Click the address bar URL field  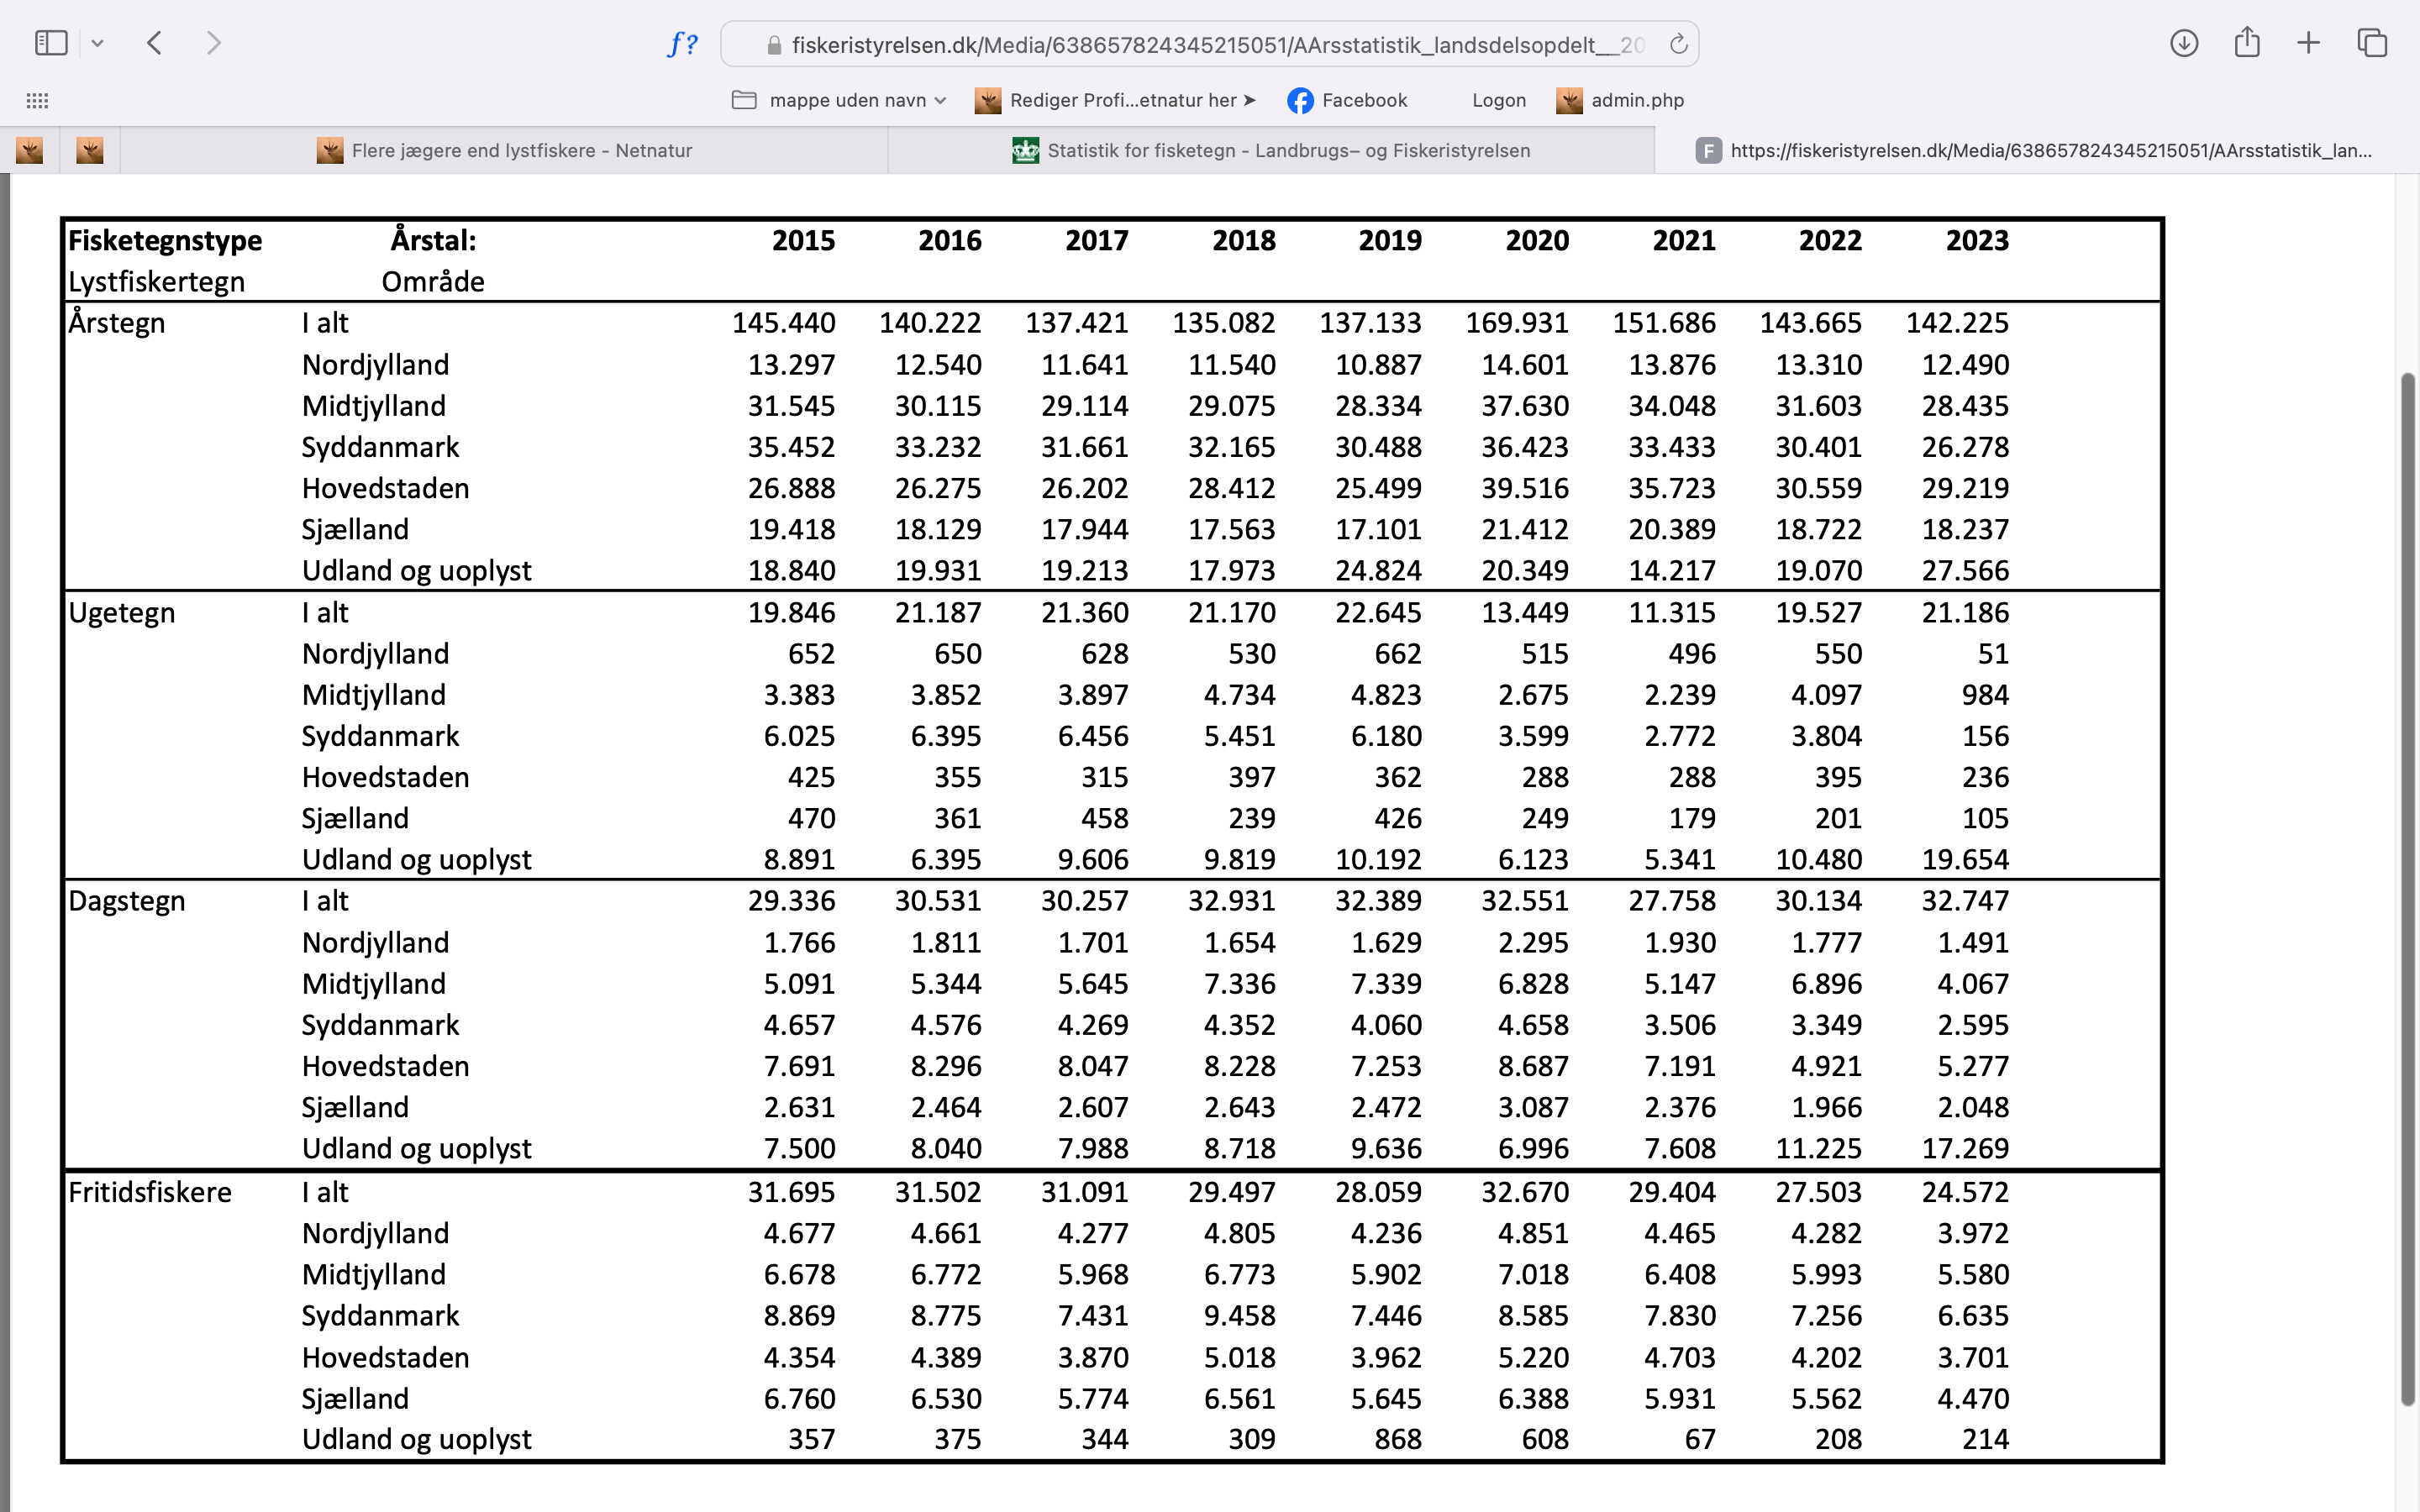[x=1215, y=45]
